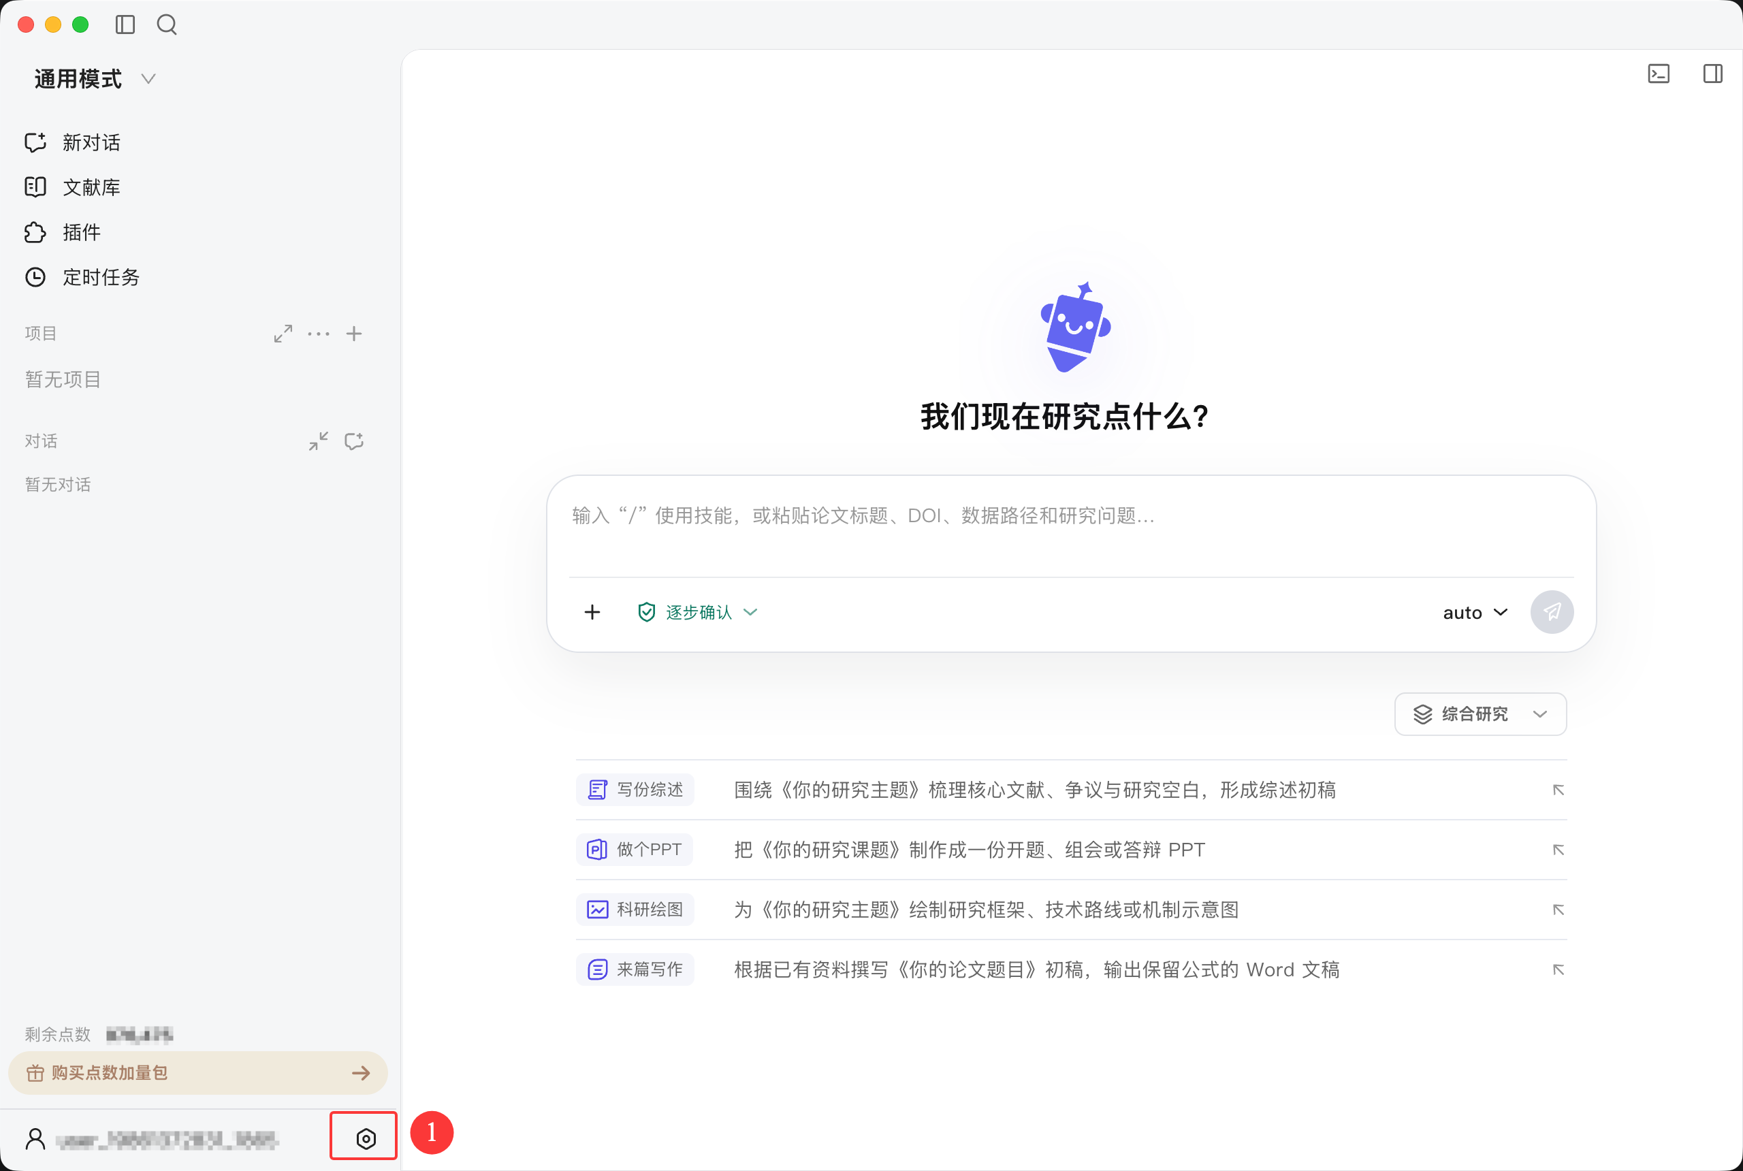The width and height of the screenshot is (1743, 1171).
Task: Select the 写份综述 skill tag
Action: (x=635, y=789)
